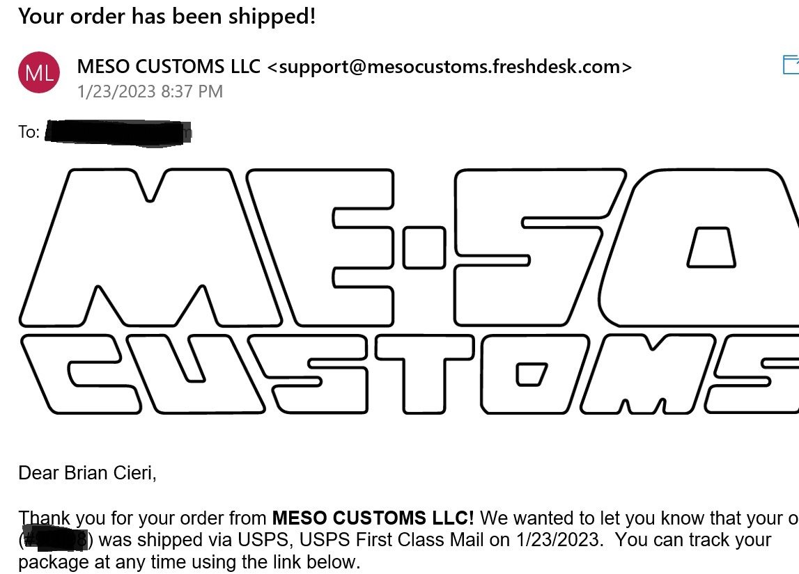This screenshot has width=799, height=574.
Task: Click the words 'USPS First Class Mail'
Action: (391, 540)
